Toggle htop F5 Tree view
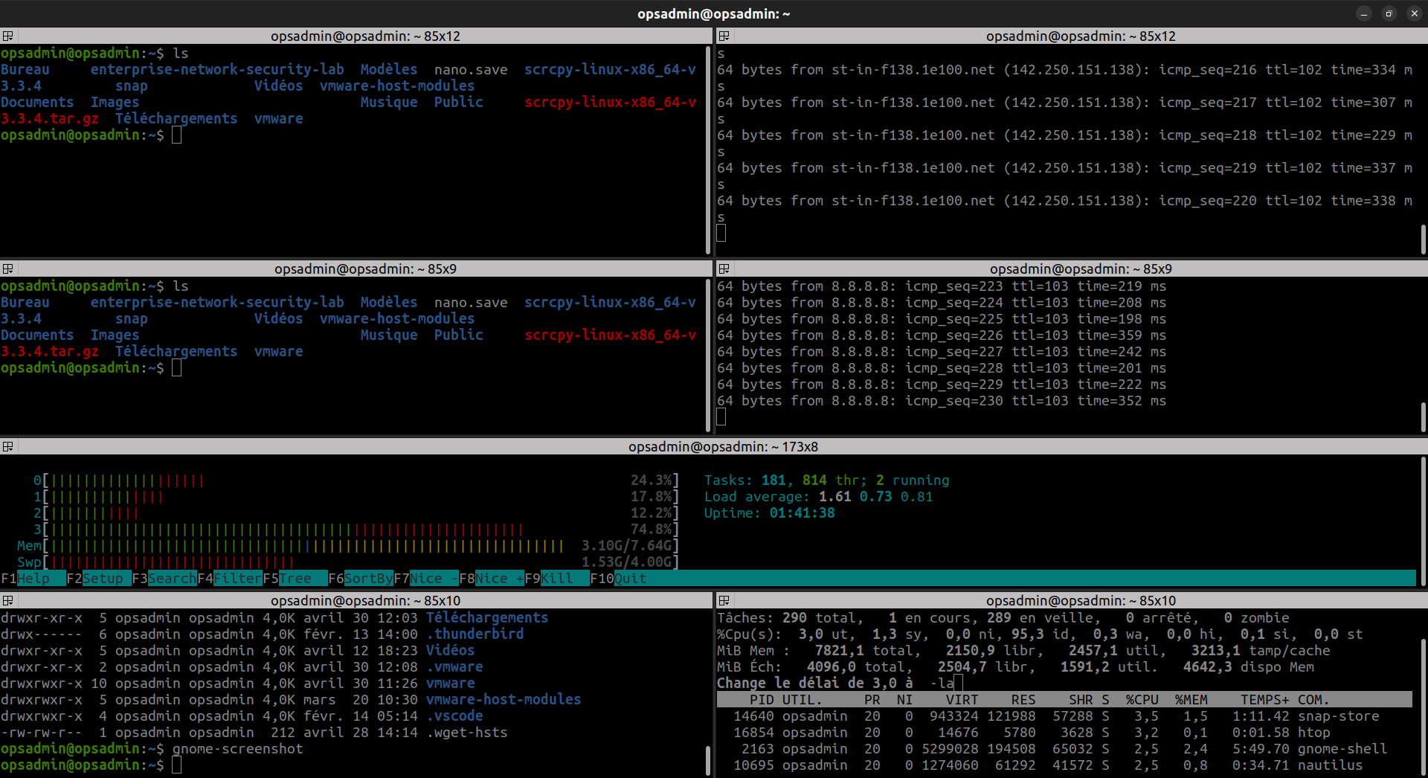 [x=295, y=578]
